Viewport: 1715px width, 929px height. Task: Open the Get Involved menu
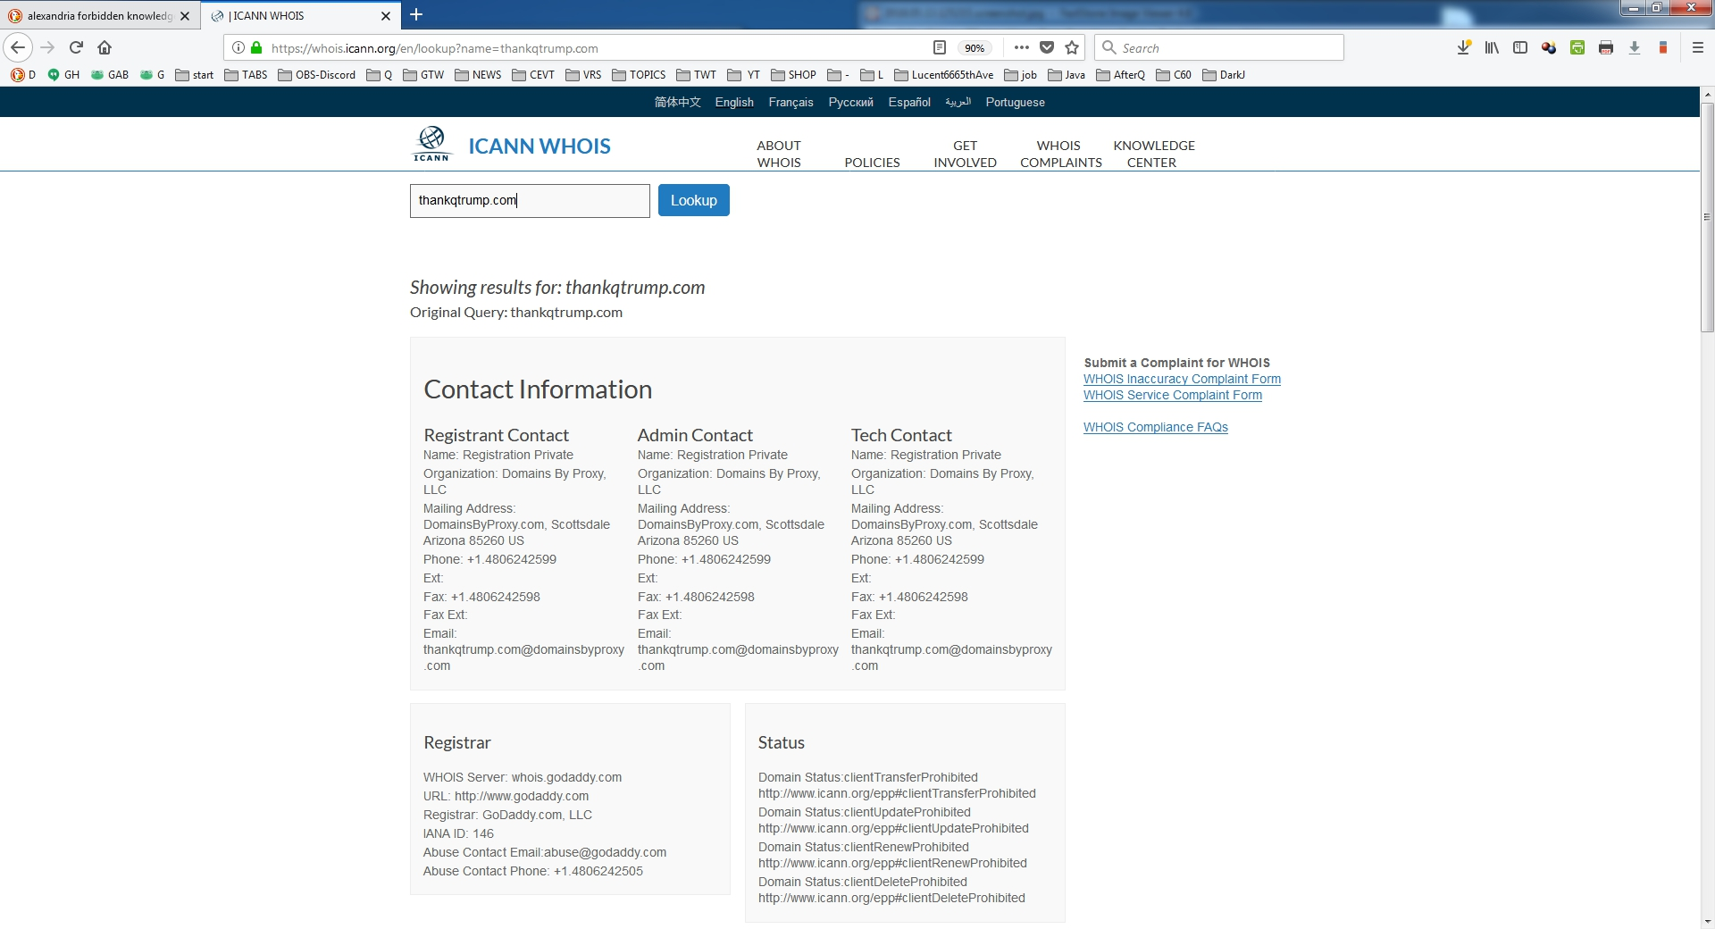click(965, 154)
